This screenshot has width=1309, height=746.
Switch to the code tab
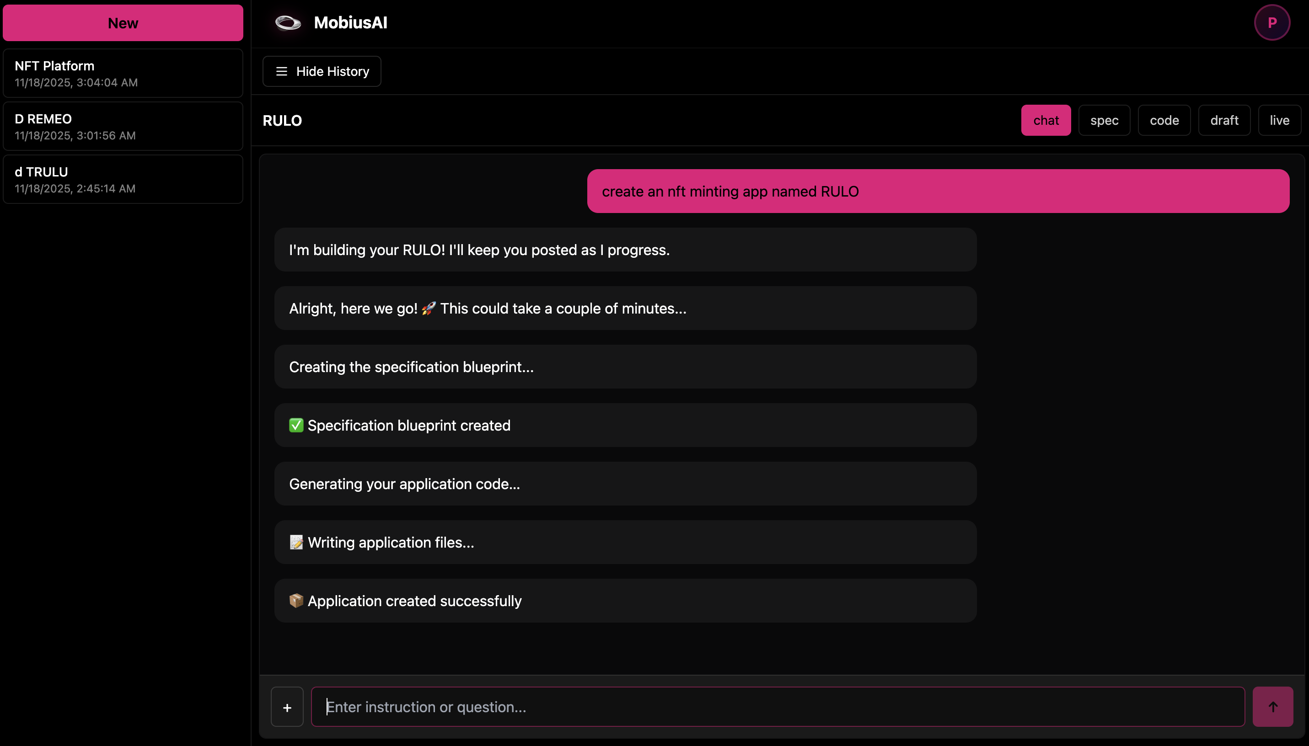(1164, 120)
